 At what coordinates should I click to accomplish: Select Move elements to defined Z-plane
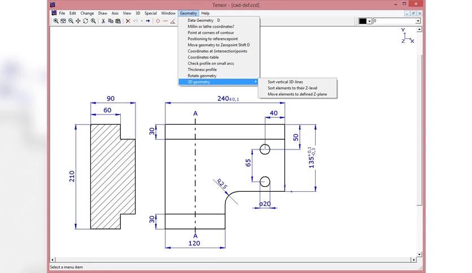298,94
